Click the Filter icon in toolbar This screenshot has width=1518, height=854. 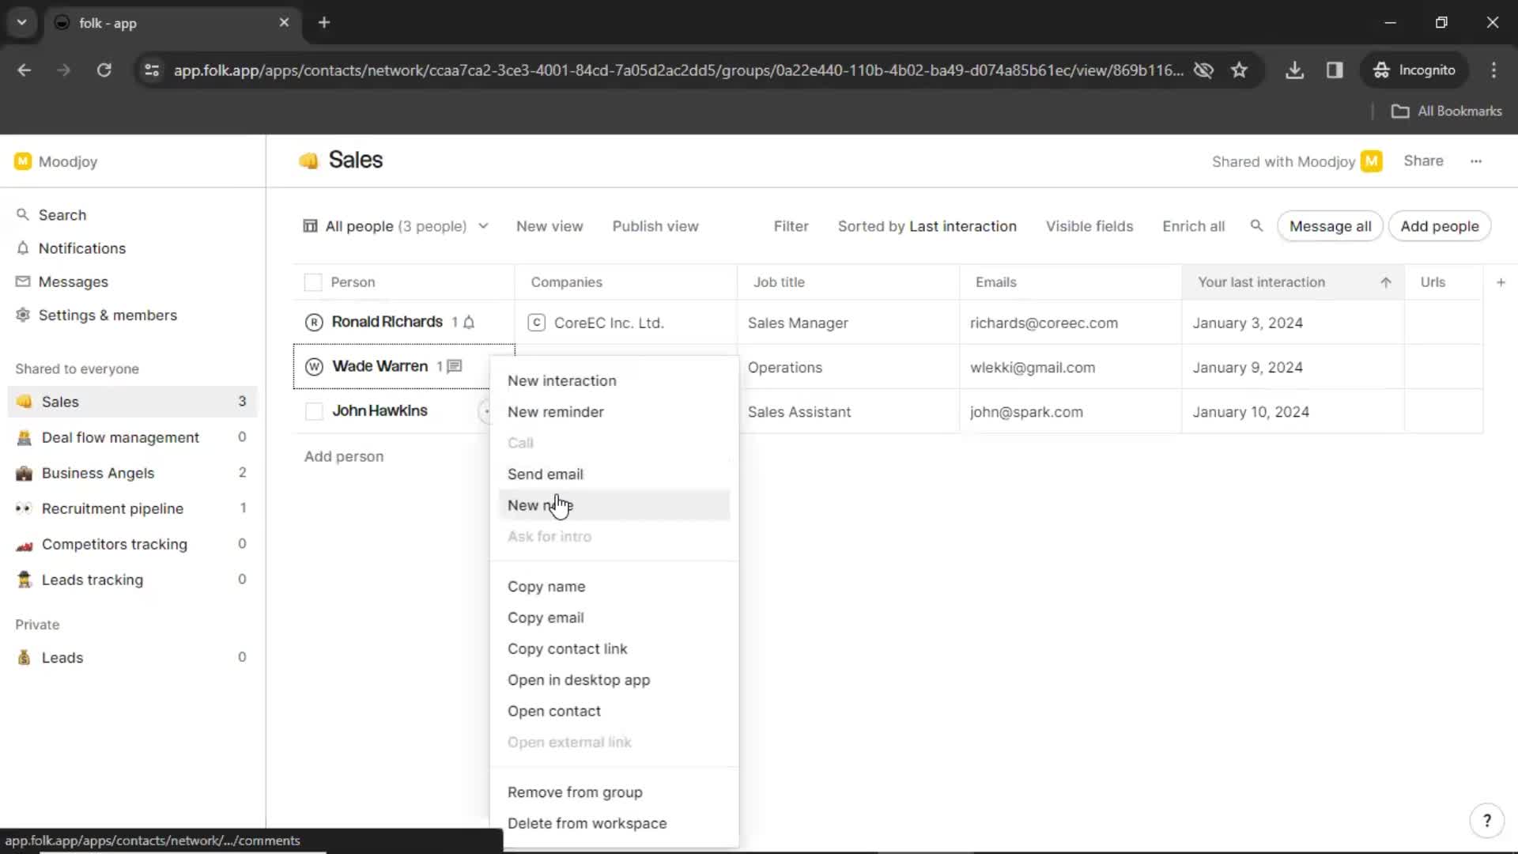[x=791, y=225]
